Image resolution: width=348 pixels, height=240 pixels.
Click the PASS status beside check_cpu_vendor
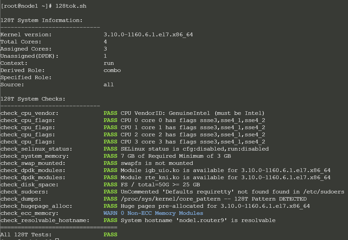coord(110,113)
